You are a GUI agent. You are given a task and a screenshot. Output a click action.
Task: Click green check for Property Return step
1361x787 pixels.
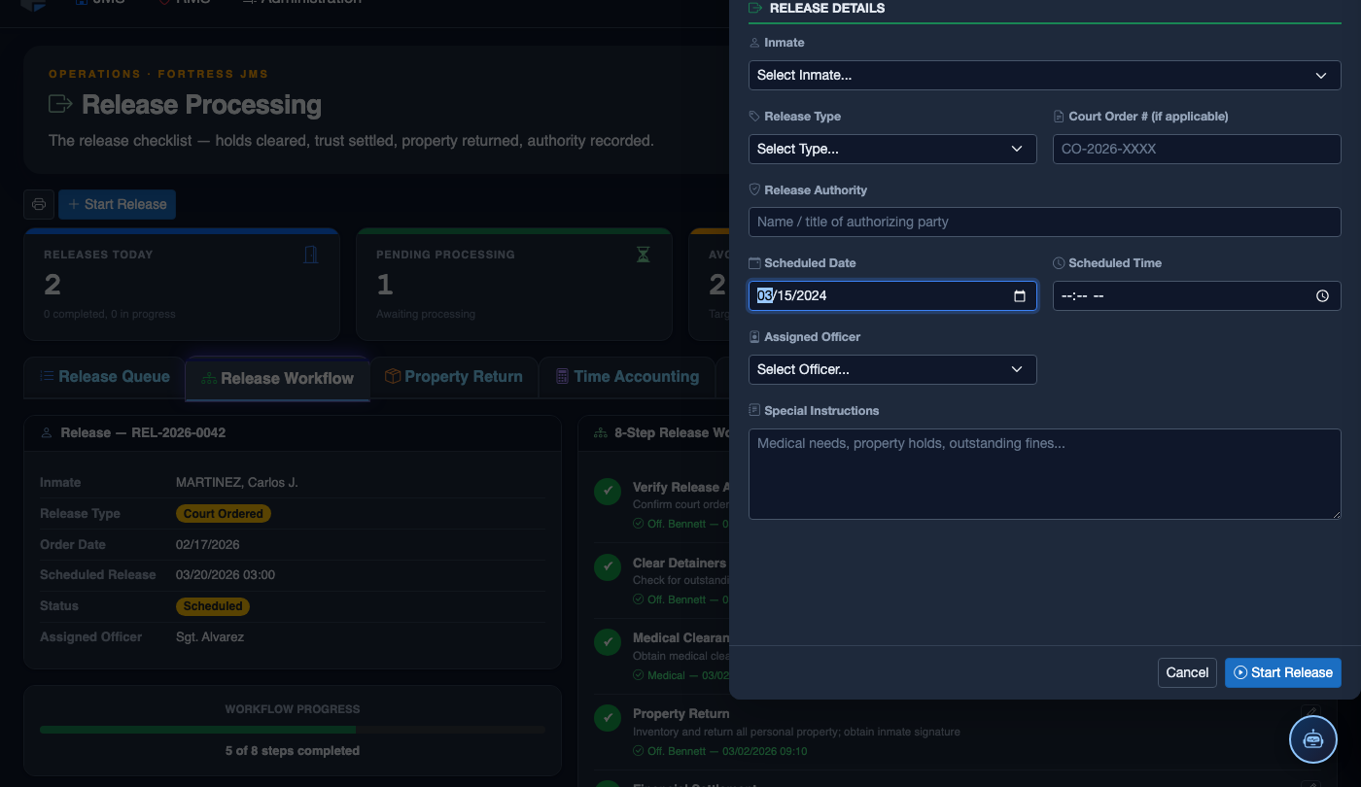(x=608, y=718)
